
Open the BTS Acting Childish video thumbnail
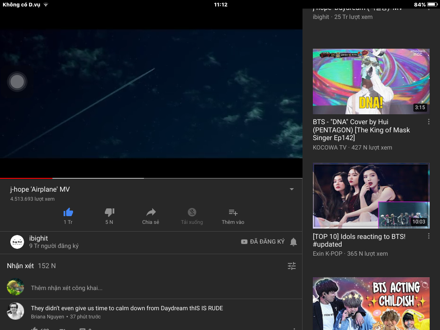point(371,303)
